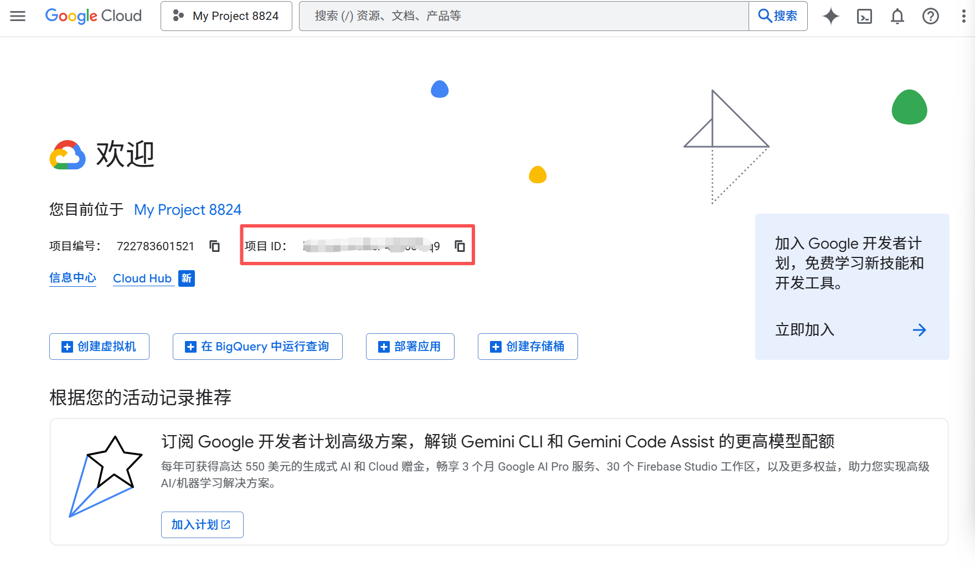Open the help question mark icon
This screenshot has width=975, height=573.
pyautogui.click(x=930, y=17)
